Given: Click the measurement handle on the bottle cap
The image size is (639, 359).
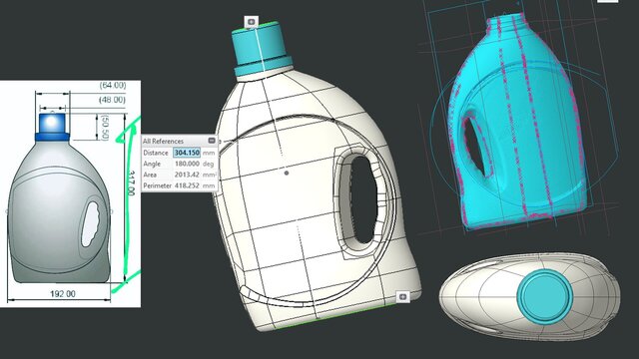Looking at the screenshot, I should [252, 22].
